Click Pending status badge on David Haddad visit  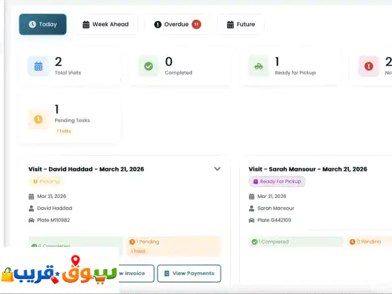[x=46, y=181]
